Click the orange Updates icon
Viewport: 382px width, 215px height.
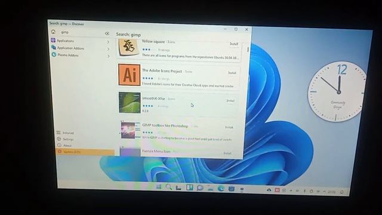60,152
